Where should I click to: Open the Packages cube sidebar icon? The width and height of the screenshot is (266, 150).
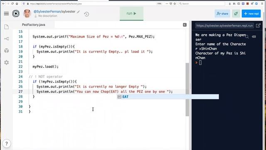[7, 50]
